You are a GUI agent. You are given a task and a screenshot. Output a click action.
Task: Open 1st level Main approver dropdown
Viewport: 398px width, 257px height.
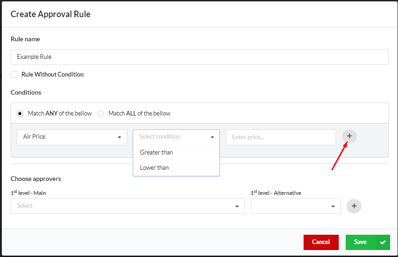click(x=128, y=206)
